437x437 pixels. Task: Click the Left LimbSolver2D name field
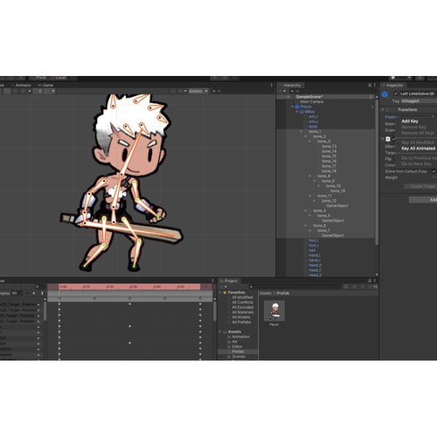(418, 94)
